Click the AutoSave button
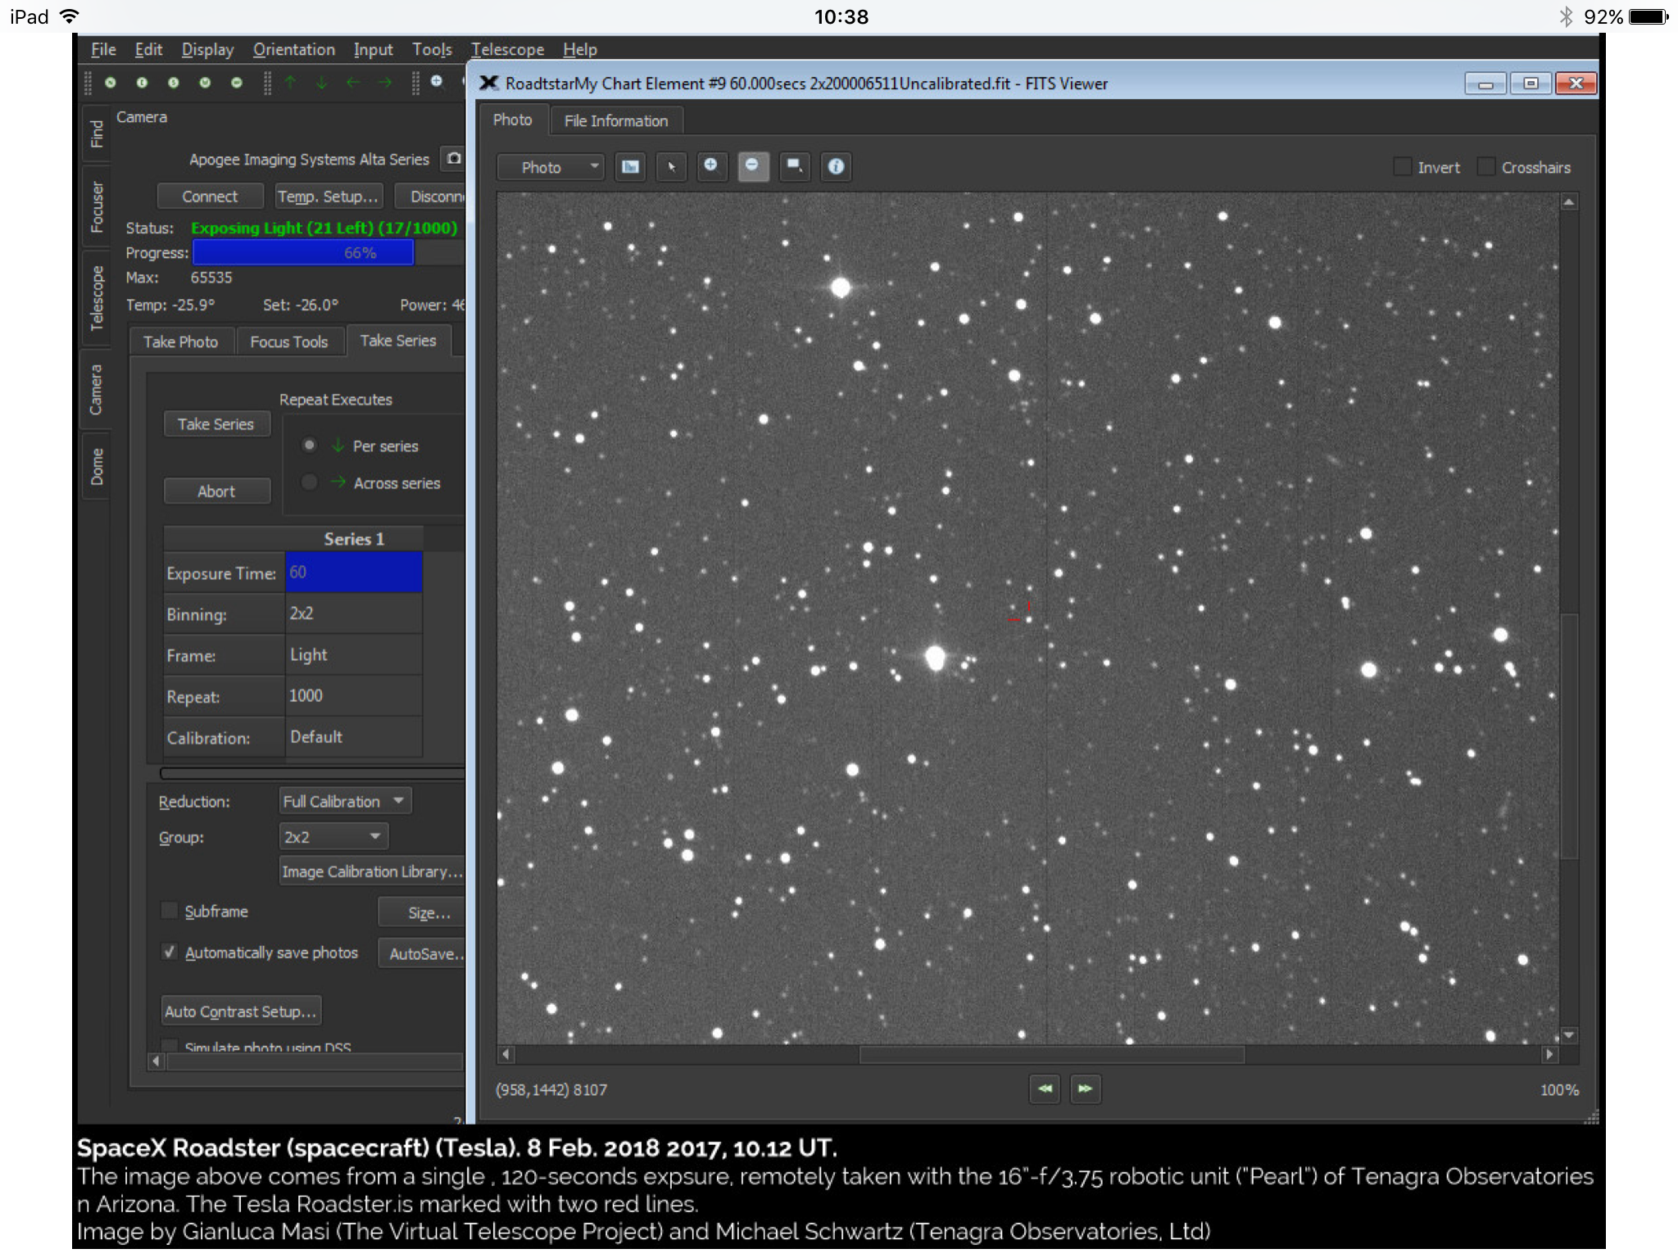Viewport: 1678px width, 1258px height. (422, 953)
